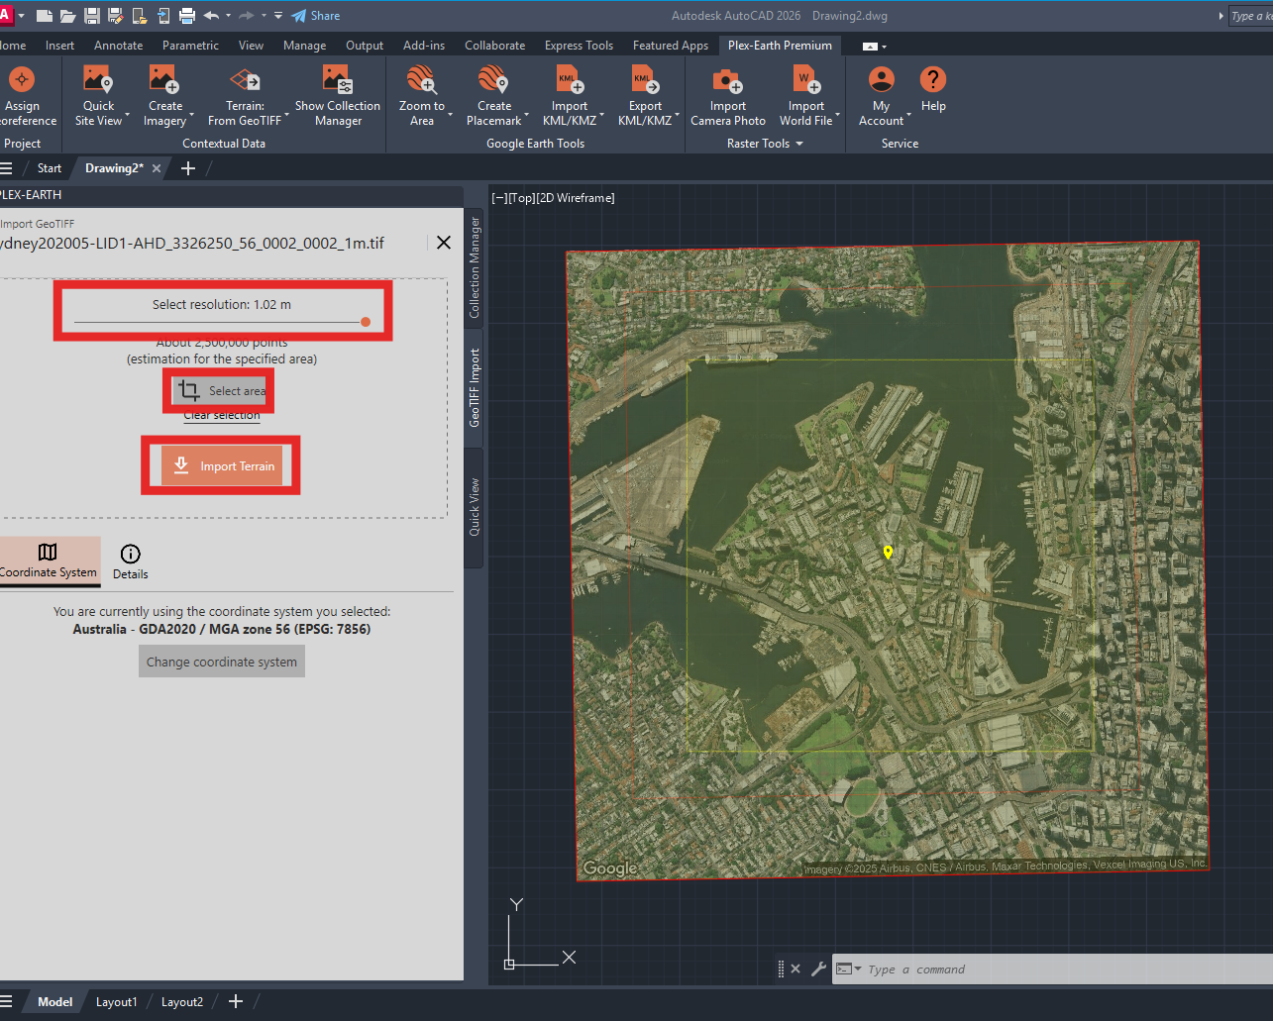The width and height of the screenshot is (1273, 1021).
Task: Close the command line with X icon
Action: 796,970
